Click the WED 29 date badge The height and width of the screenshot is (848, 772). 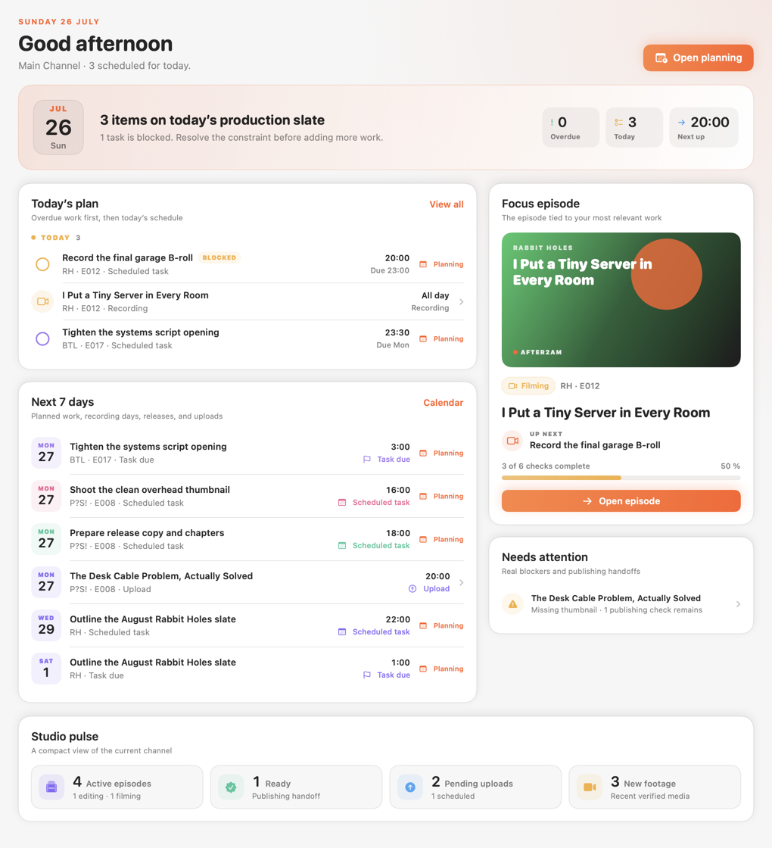point(46,625)
